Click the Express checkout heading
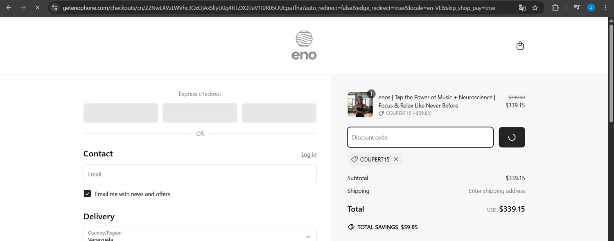The image size is (614, 241). [200, 94]
